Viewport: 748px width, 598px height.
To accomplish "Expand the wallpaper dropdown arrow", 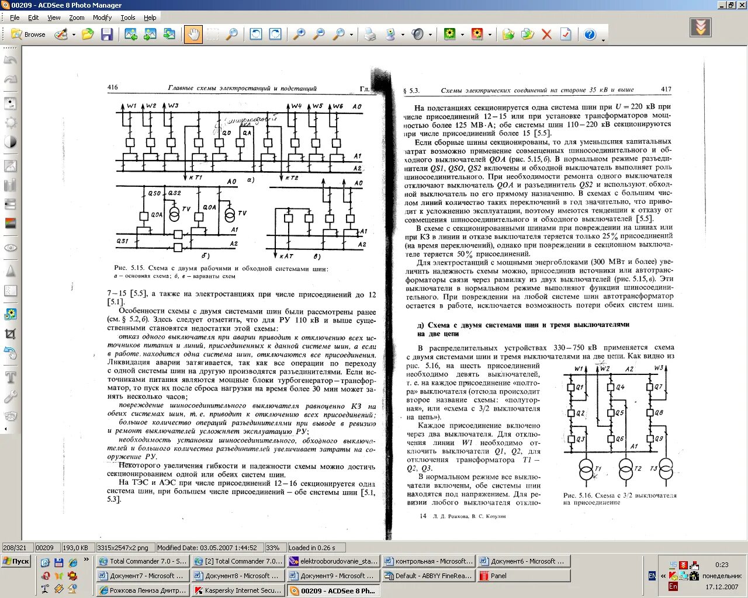I will tap(403, 35).
